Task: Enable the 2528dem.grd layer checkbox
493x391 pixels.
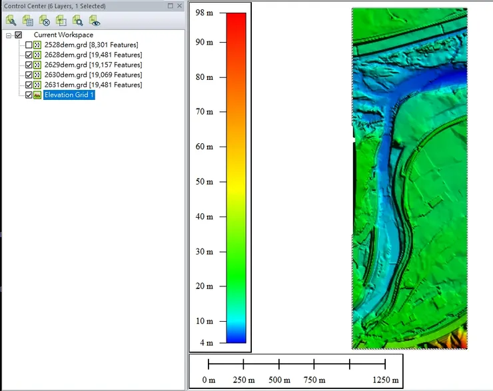Action: click(x=29, y=45)
